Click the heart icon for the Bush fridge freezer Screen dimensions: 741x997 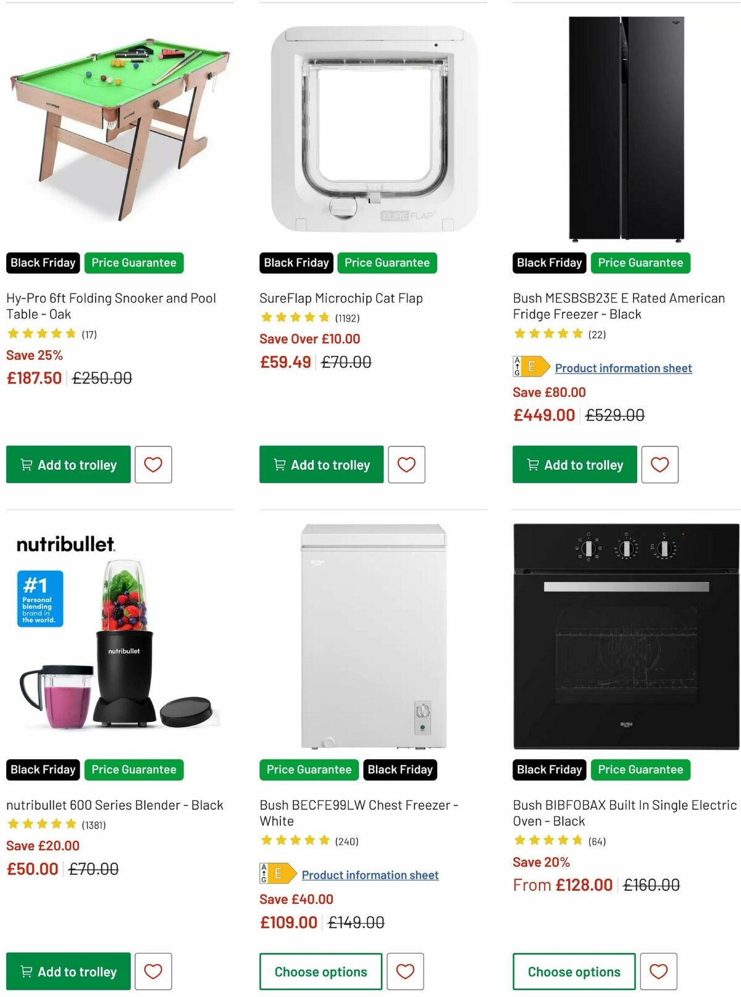[x=659, y=465]
